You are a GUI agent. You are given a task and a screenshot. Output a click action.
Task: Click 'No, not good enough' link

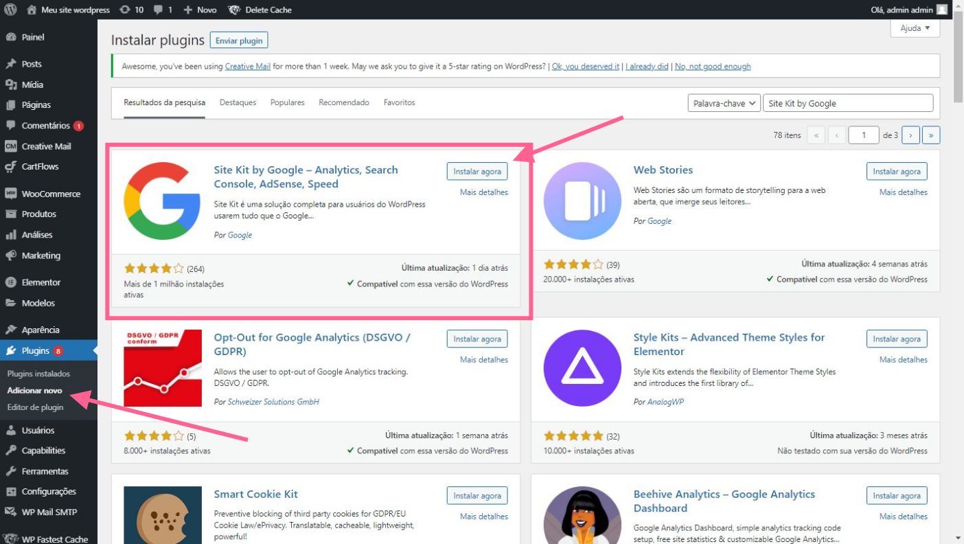pyautogui.click(x=713, y=67)
